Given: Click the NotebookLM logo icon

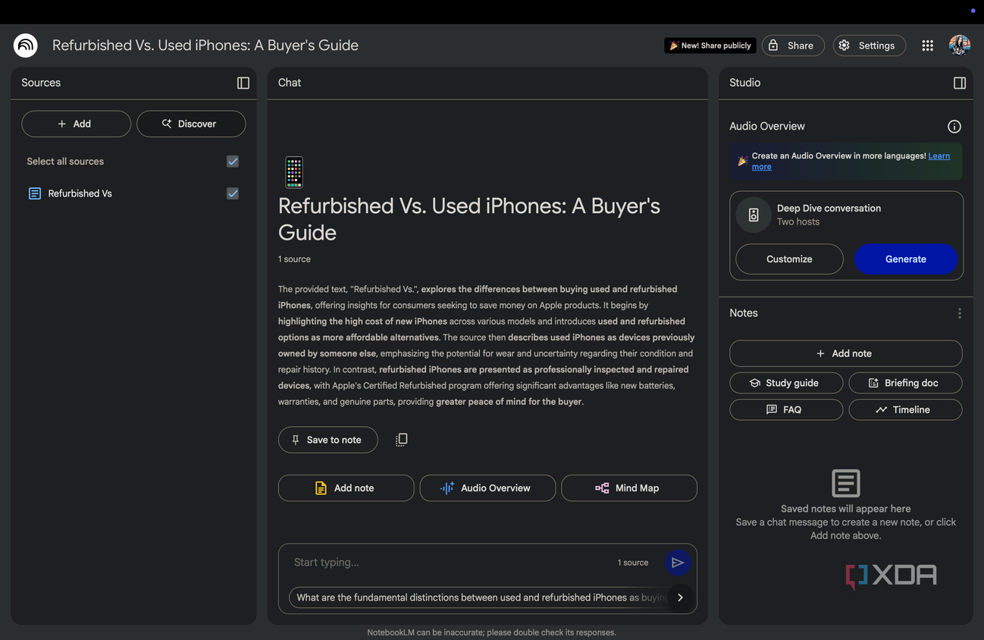Looking at the screenshot, I should point(26,45).
